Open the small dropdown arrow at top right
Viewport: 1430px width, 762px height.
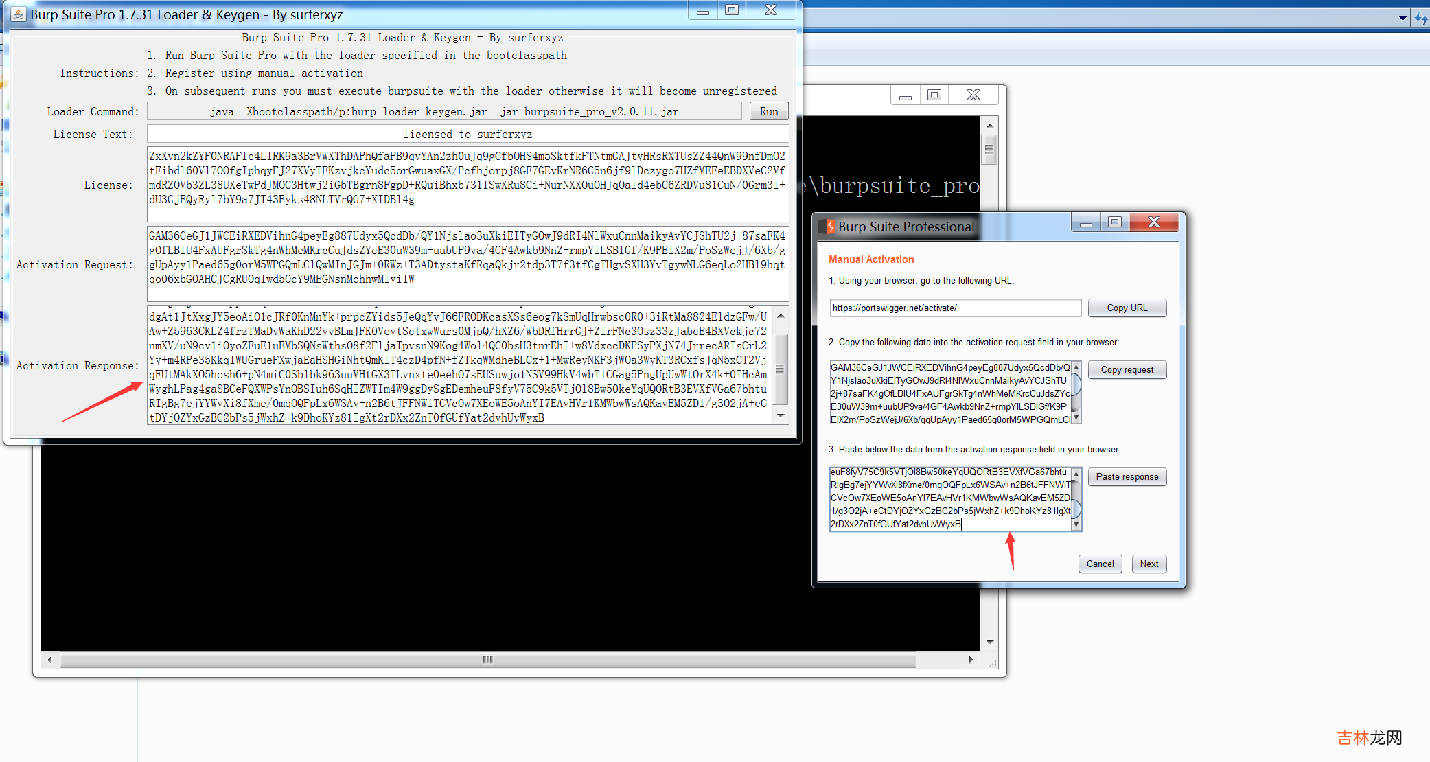tap(1403, 19)
